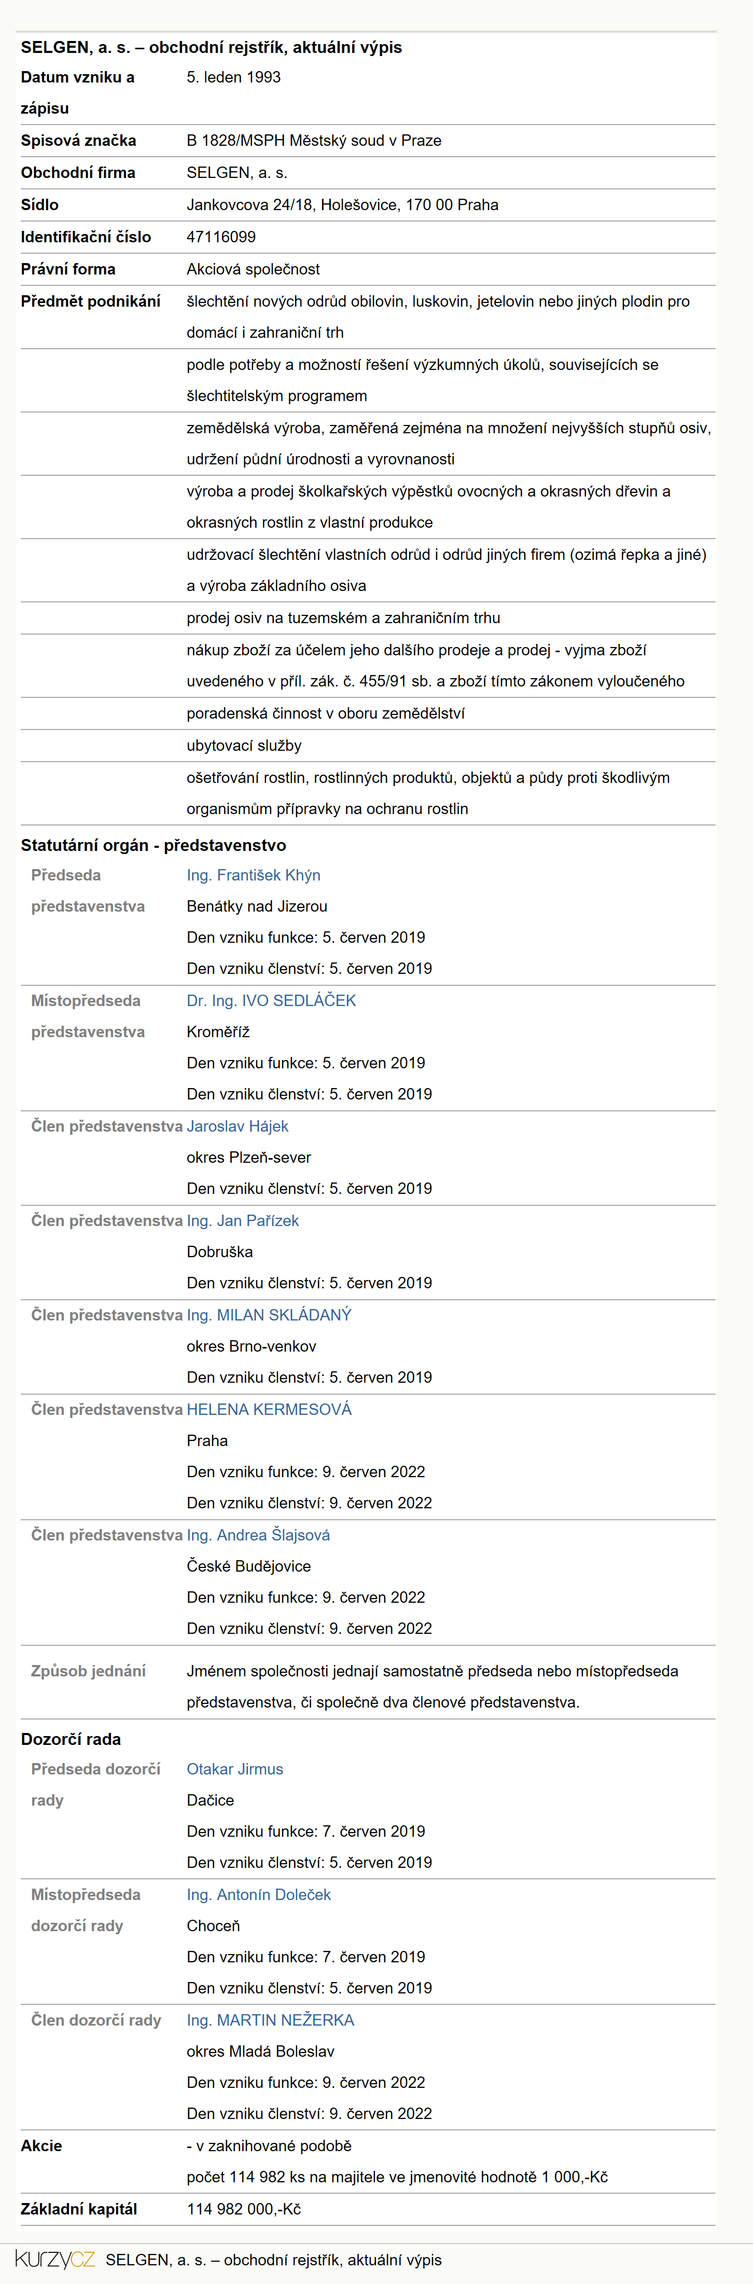This screenshot has width=753, height=2284.
Task: Click the date 5. leden 1993
Action: click(233, 77)
